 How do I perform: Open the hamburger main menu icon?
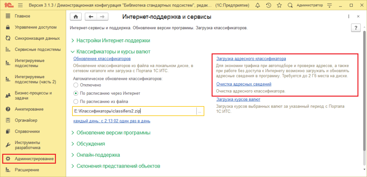20,5
